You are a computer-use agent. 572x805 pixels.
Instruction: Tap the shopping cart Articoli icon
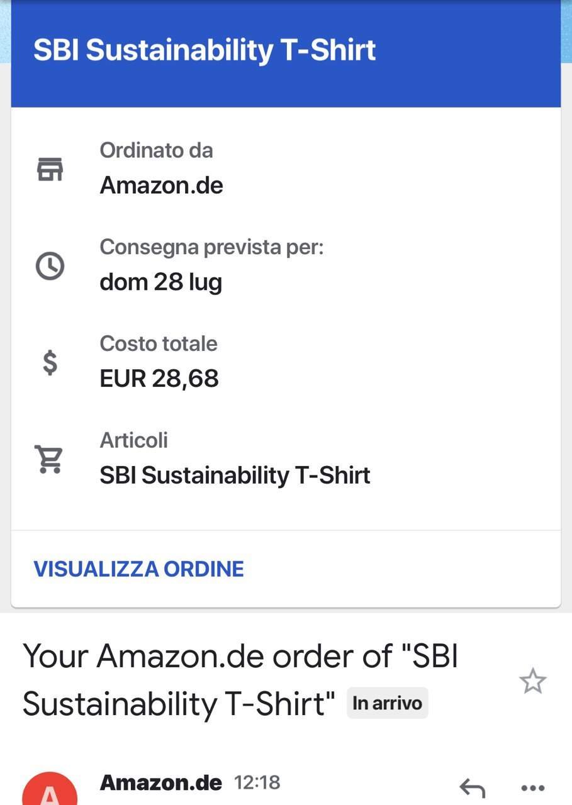49,459
